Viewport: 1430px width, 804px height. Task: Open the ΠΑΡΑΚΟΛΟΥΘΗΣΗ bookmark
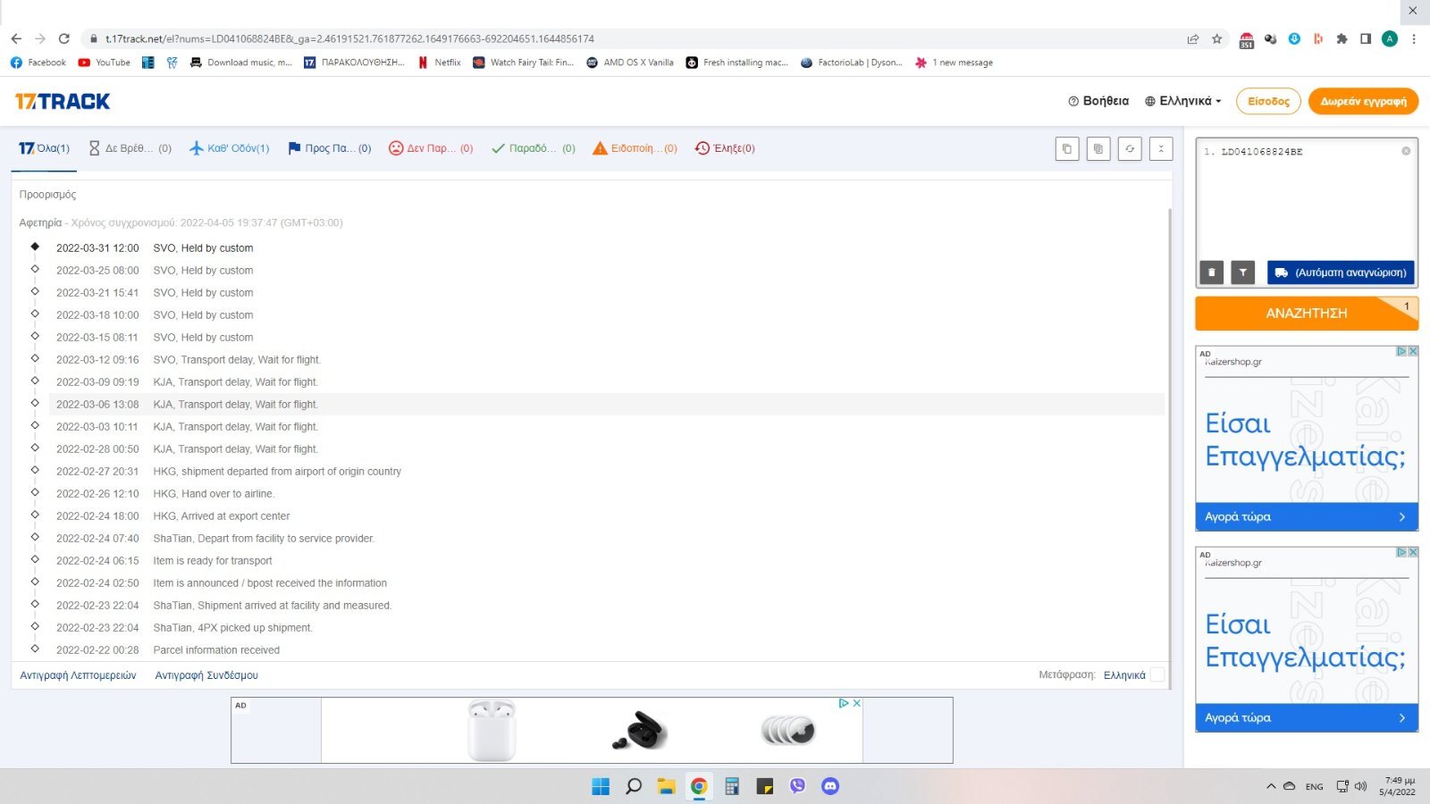click(x=354, y=63)
